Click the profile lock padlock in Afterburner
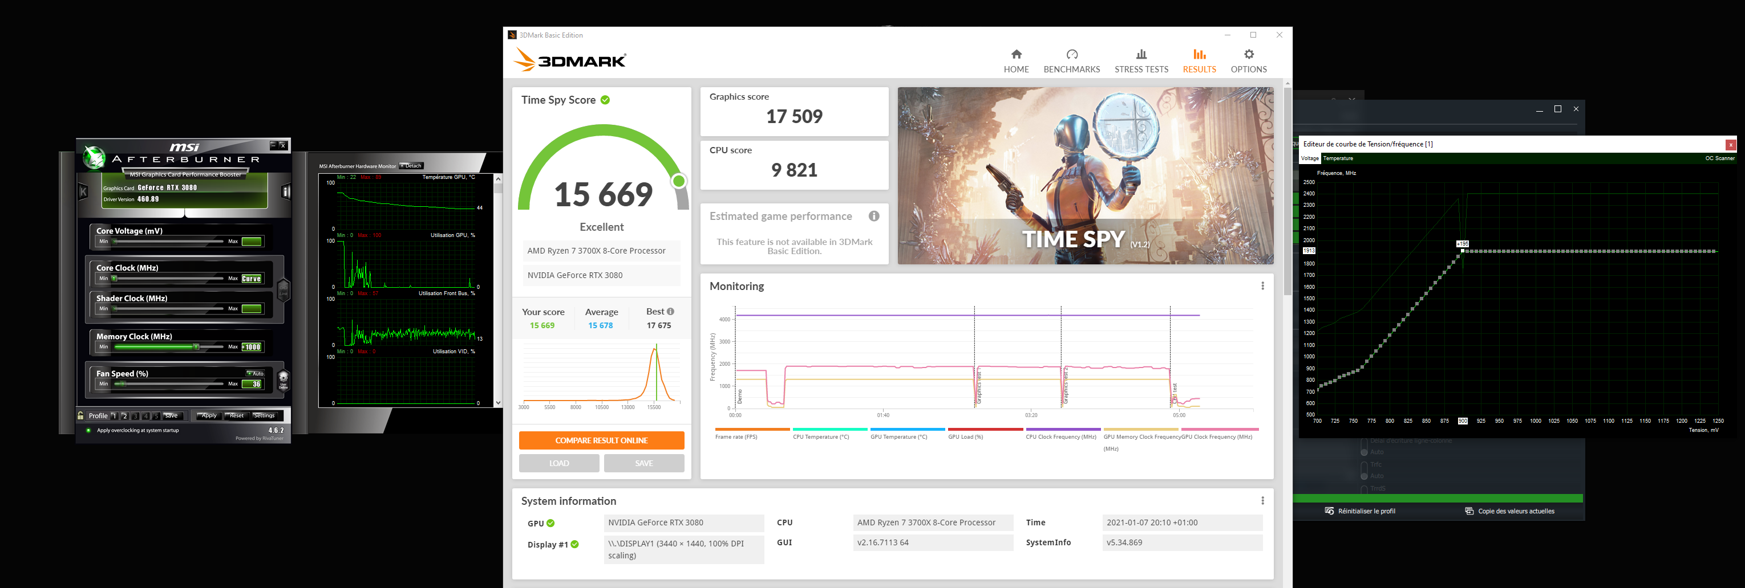This screenshot has width=1745, height=588. 81,416
